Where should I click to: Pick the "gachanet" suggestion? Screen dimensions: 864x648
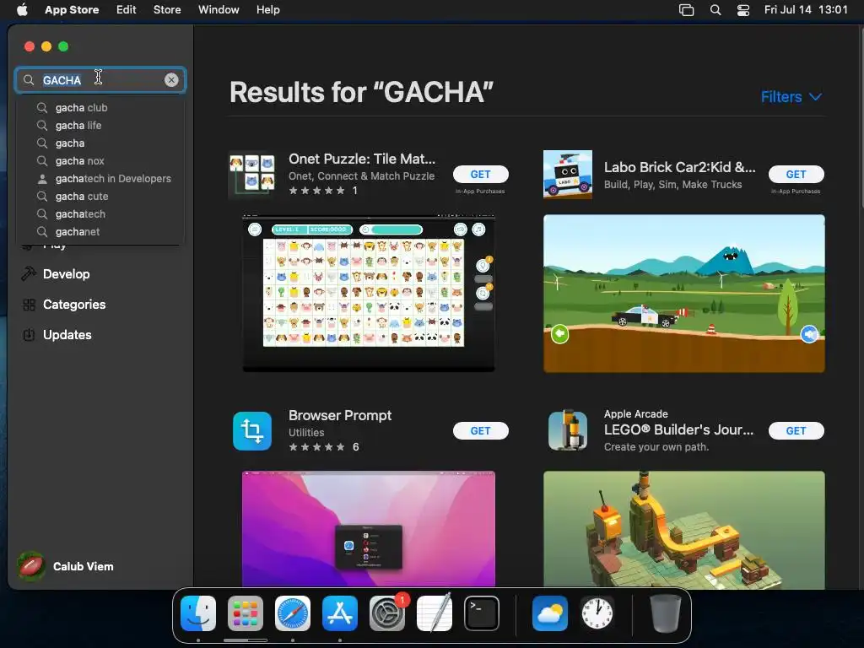click(100, 231)
